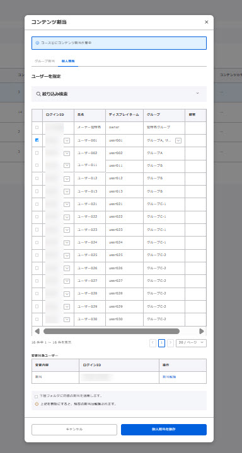Click the horizontal scrollbar's left arrow
Image resolution: width=242 pixels, height=453 pixels.
tap(37, 331)
